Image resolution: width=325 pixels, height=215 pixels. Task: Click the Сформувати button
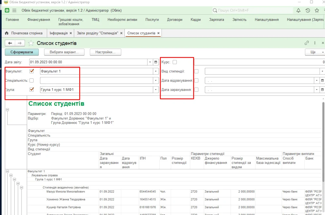click(x=22, y=52)
